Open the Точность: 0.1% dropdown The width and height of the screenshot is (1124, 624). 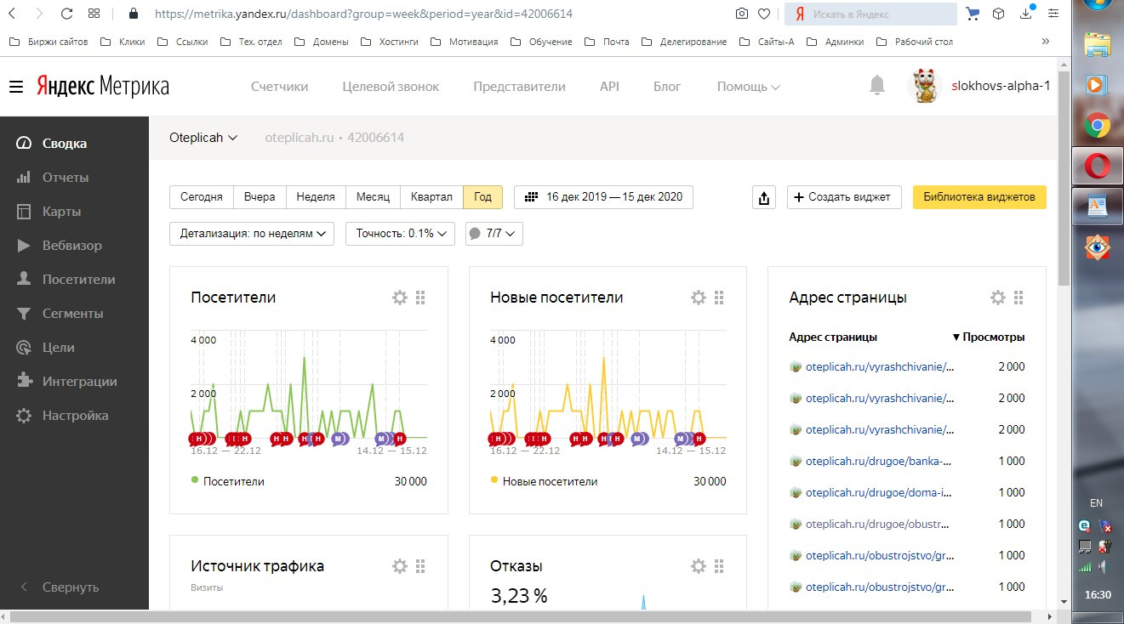pyautogui.click(x=400, y=234)
